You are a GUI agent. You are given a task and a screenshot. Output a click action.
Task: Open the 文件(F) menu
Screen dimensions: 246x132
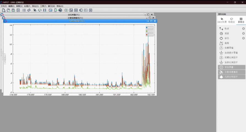[x=4, y=6]
